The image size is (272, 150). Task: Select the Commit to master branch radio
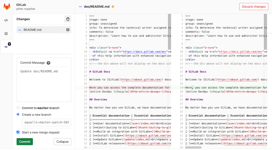[x=18, y=108]
